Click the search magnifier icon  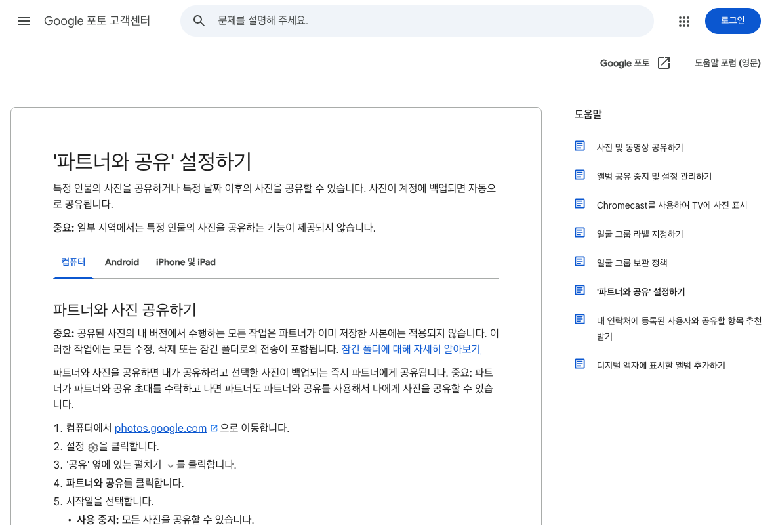coord(199,21)
